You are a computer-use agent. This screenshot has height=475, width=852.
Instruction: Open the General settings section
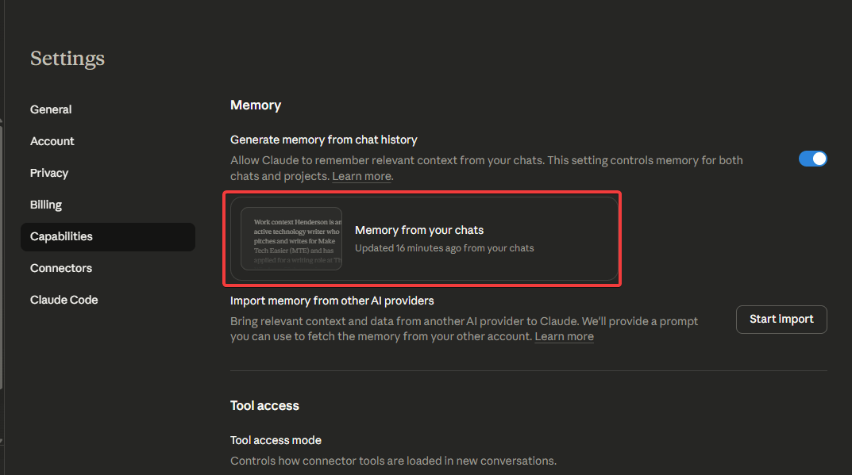pos(51,109)
